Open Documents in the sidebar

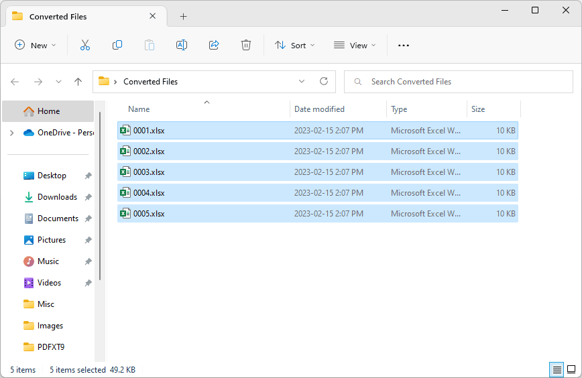[x=58, y=219]
